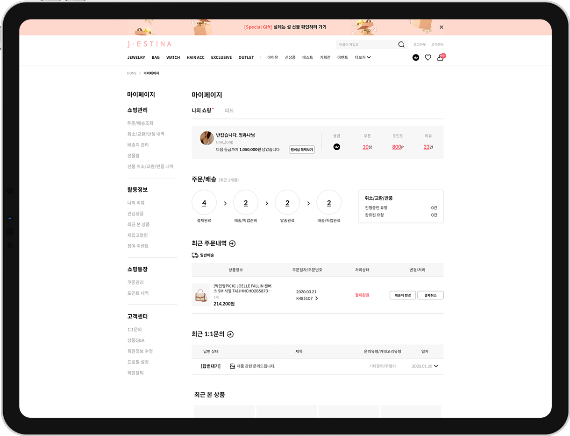
Task: Open 취소/교환/반품 내역 in sidebar
Action: click(x=146, y=134)
